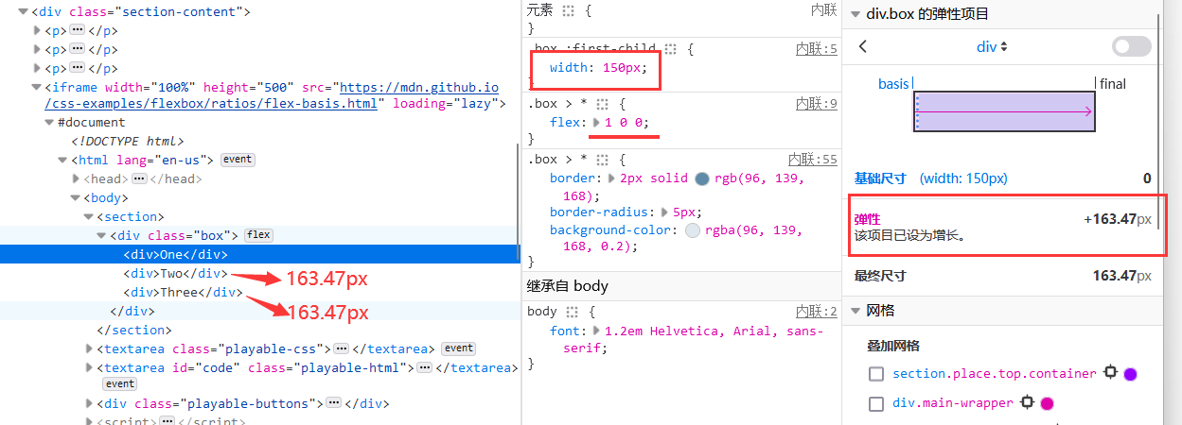Collapse the div class="box" node
Viewport: 1182px width, 425px height.
point(102,236)
